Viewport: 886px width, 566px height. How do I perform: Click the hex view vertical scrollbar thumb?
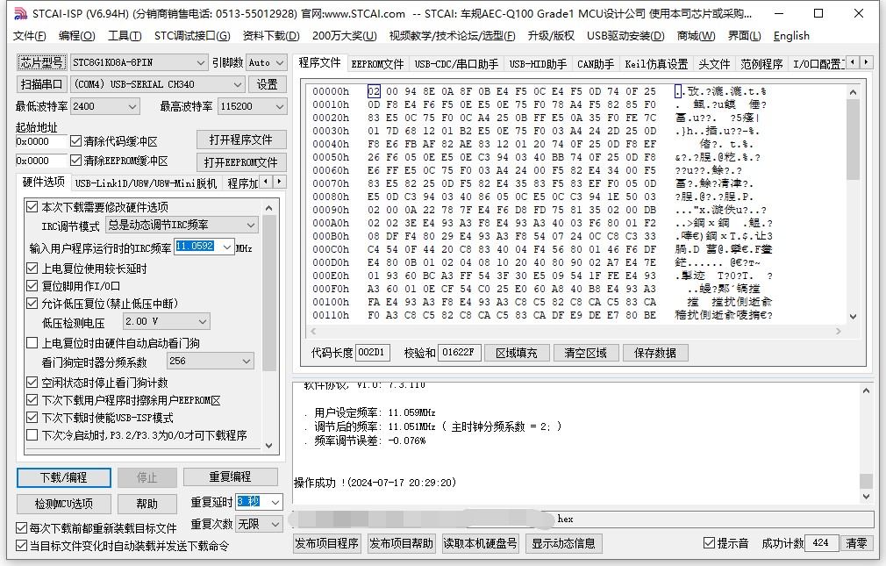(x=854, y=140)
